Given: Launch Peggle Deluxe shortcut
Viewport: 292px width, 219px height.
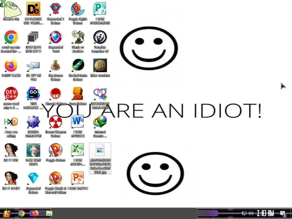Looking at the screenshot, I should coord(56,153).
